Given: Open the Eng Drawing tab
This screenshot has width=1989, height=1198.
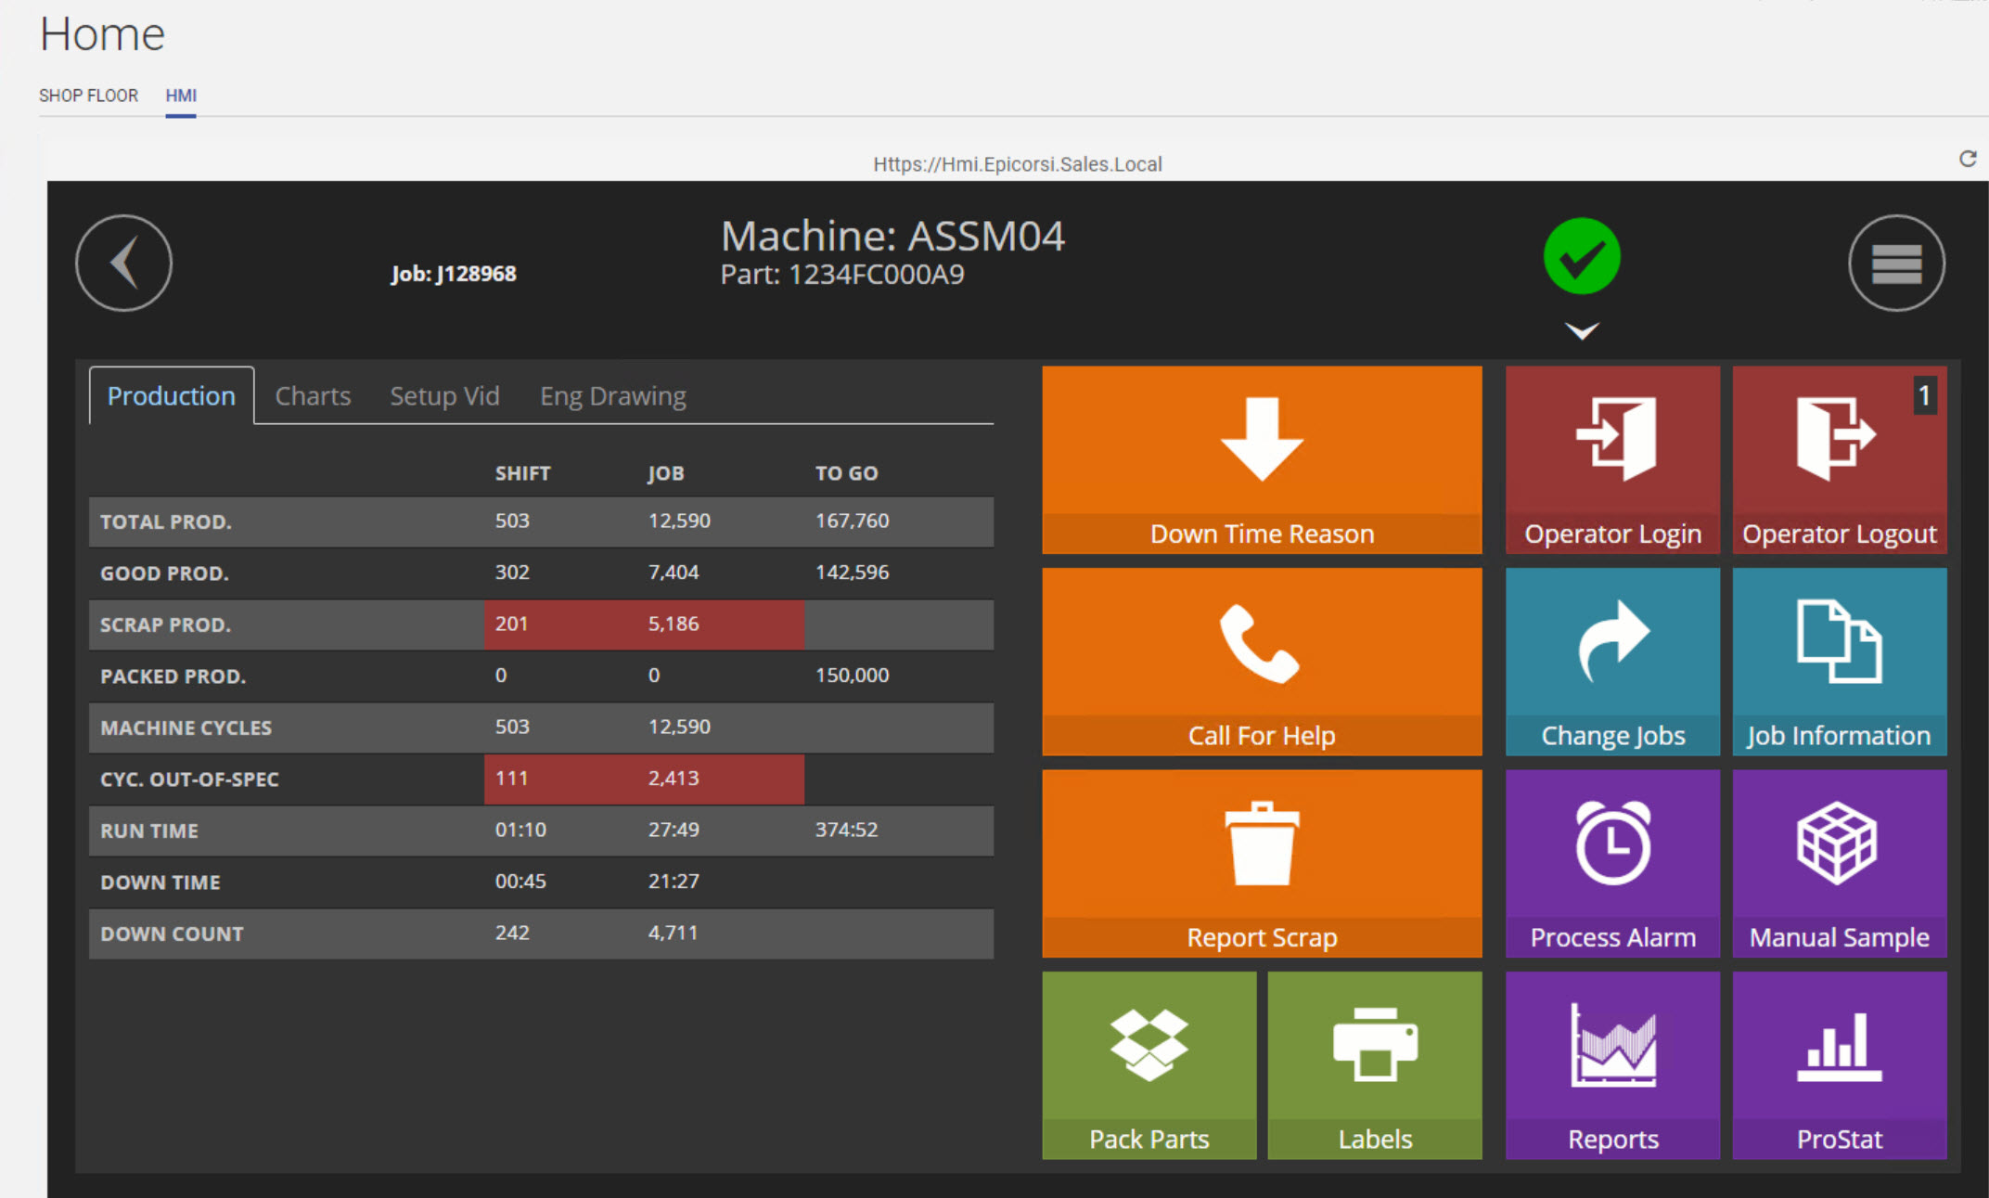Looking at the screenshot, I should [613, 396].
